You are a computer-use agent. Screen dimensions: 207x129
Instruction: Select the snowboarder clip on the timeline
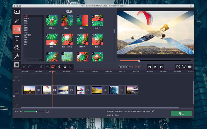click(80, 90)
